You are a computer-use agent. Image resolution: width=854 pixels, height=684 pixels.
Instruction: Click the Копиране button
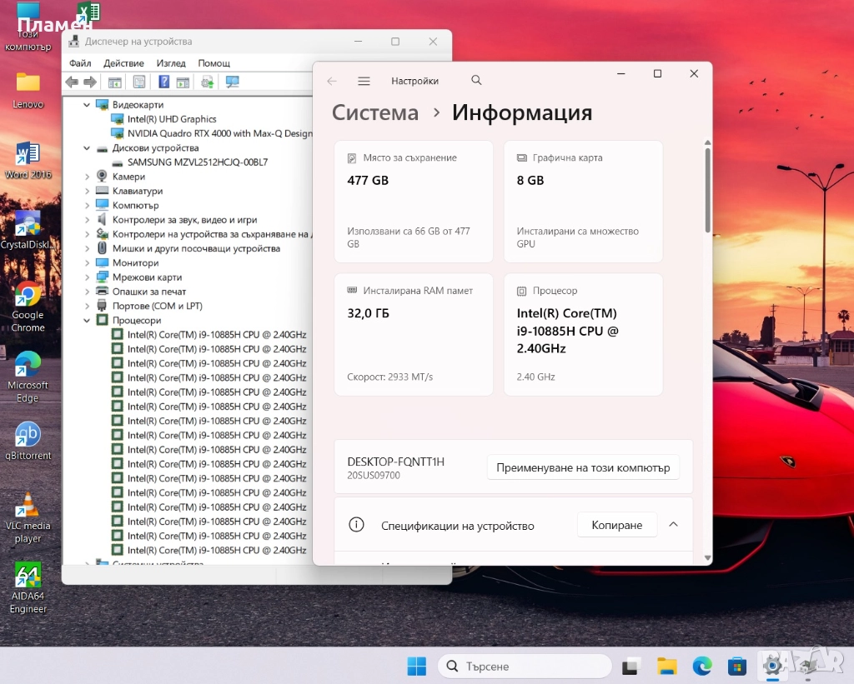pos(616,525)
